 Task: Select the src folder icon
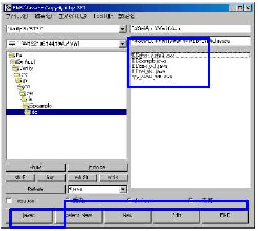click(x=17, y=74)
